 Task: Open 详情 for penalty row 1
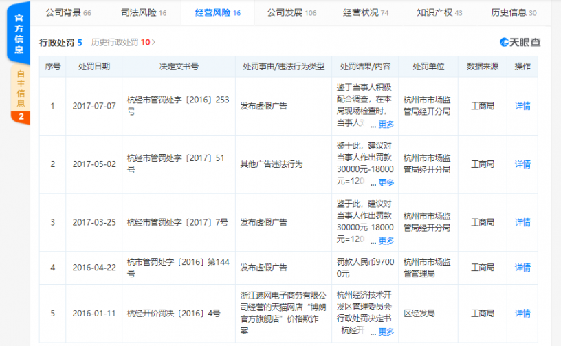pos(522,106)
